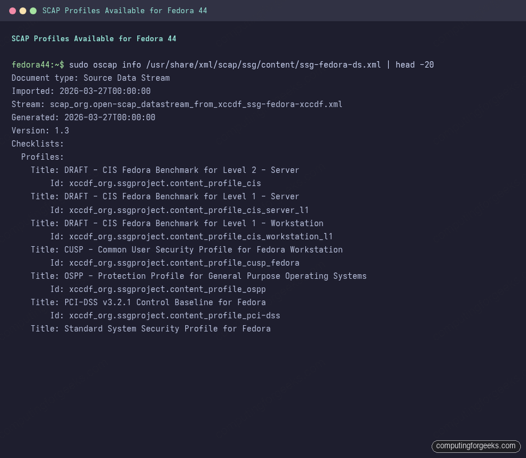
Task: Click the bold heading 'SCAP Profiles Available for Fedora 44'
Action: 94,38
